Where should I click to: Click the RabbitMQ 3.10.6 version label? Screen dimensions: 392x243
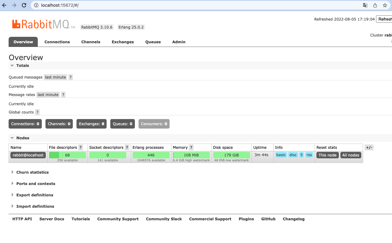coord(97,27)
